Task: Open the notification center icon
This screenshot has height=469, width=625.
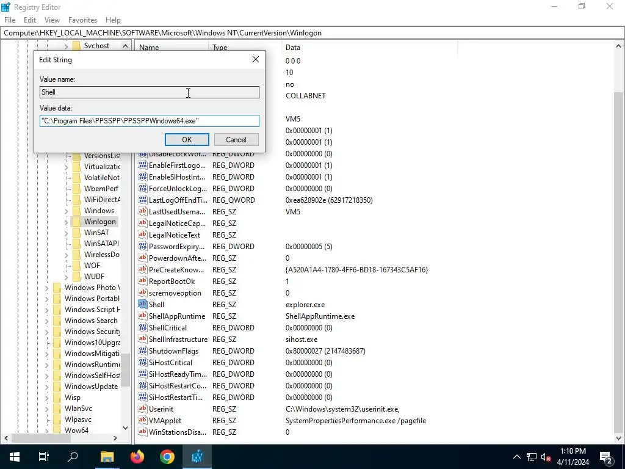Action: (605, 457)
